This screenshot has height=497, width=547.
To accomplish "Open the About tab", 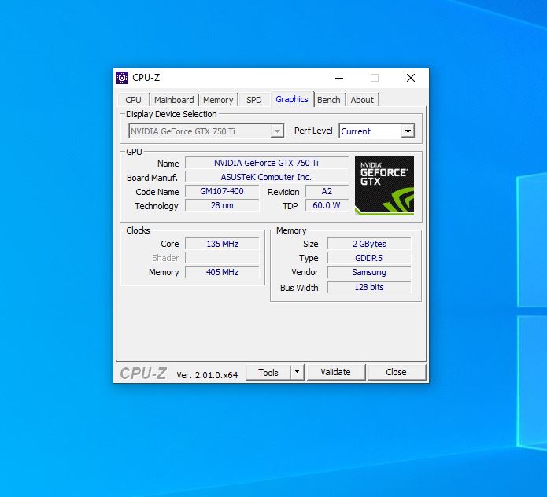I will tap(362, 100).
